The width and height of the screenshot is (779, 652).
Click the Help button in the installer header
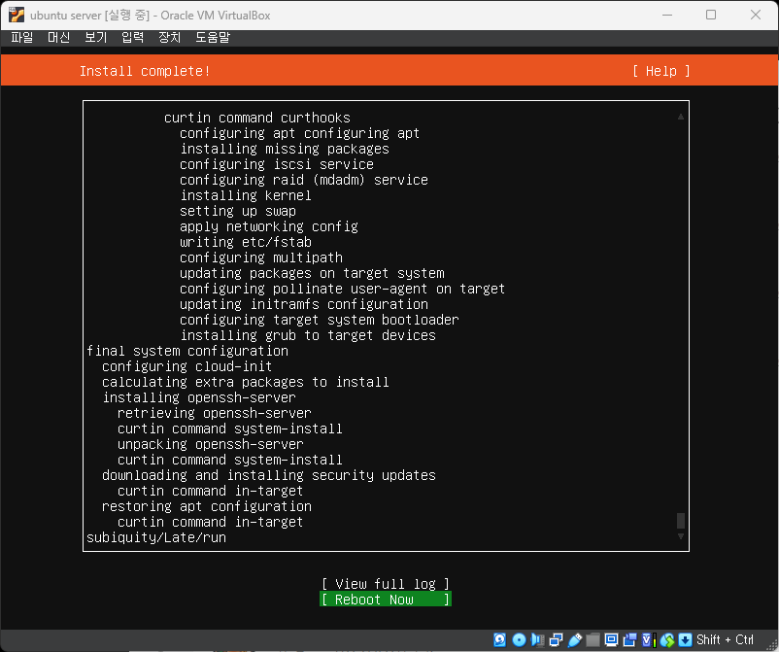(661, 71)
